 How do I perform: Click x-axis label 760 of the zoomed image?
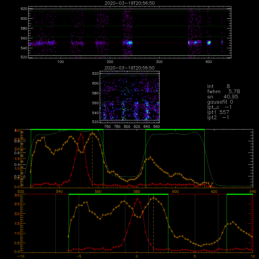107,127
